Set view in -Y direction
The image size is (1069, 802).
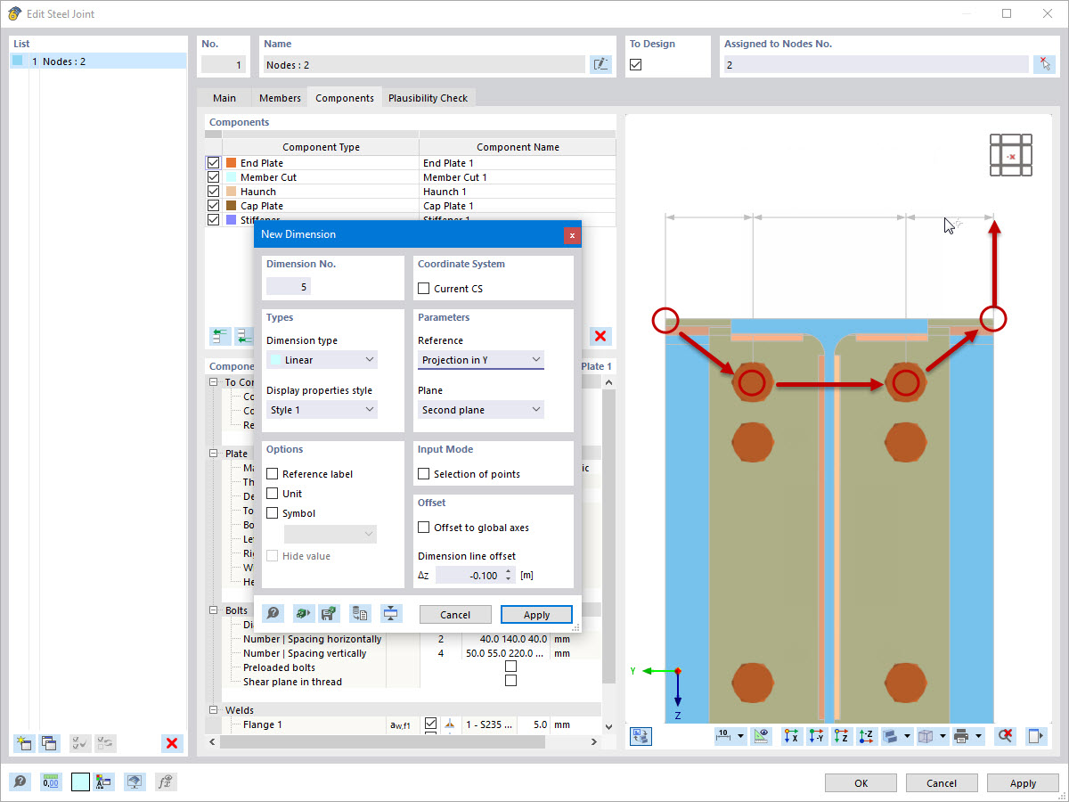(816, 736)
